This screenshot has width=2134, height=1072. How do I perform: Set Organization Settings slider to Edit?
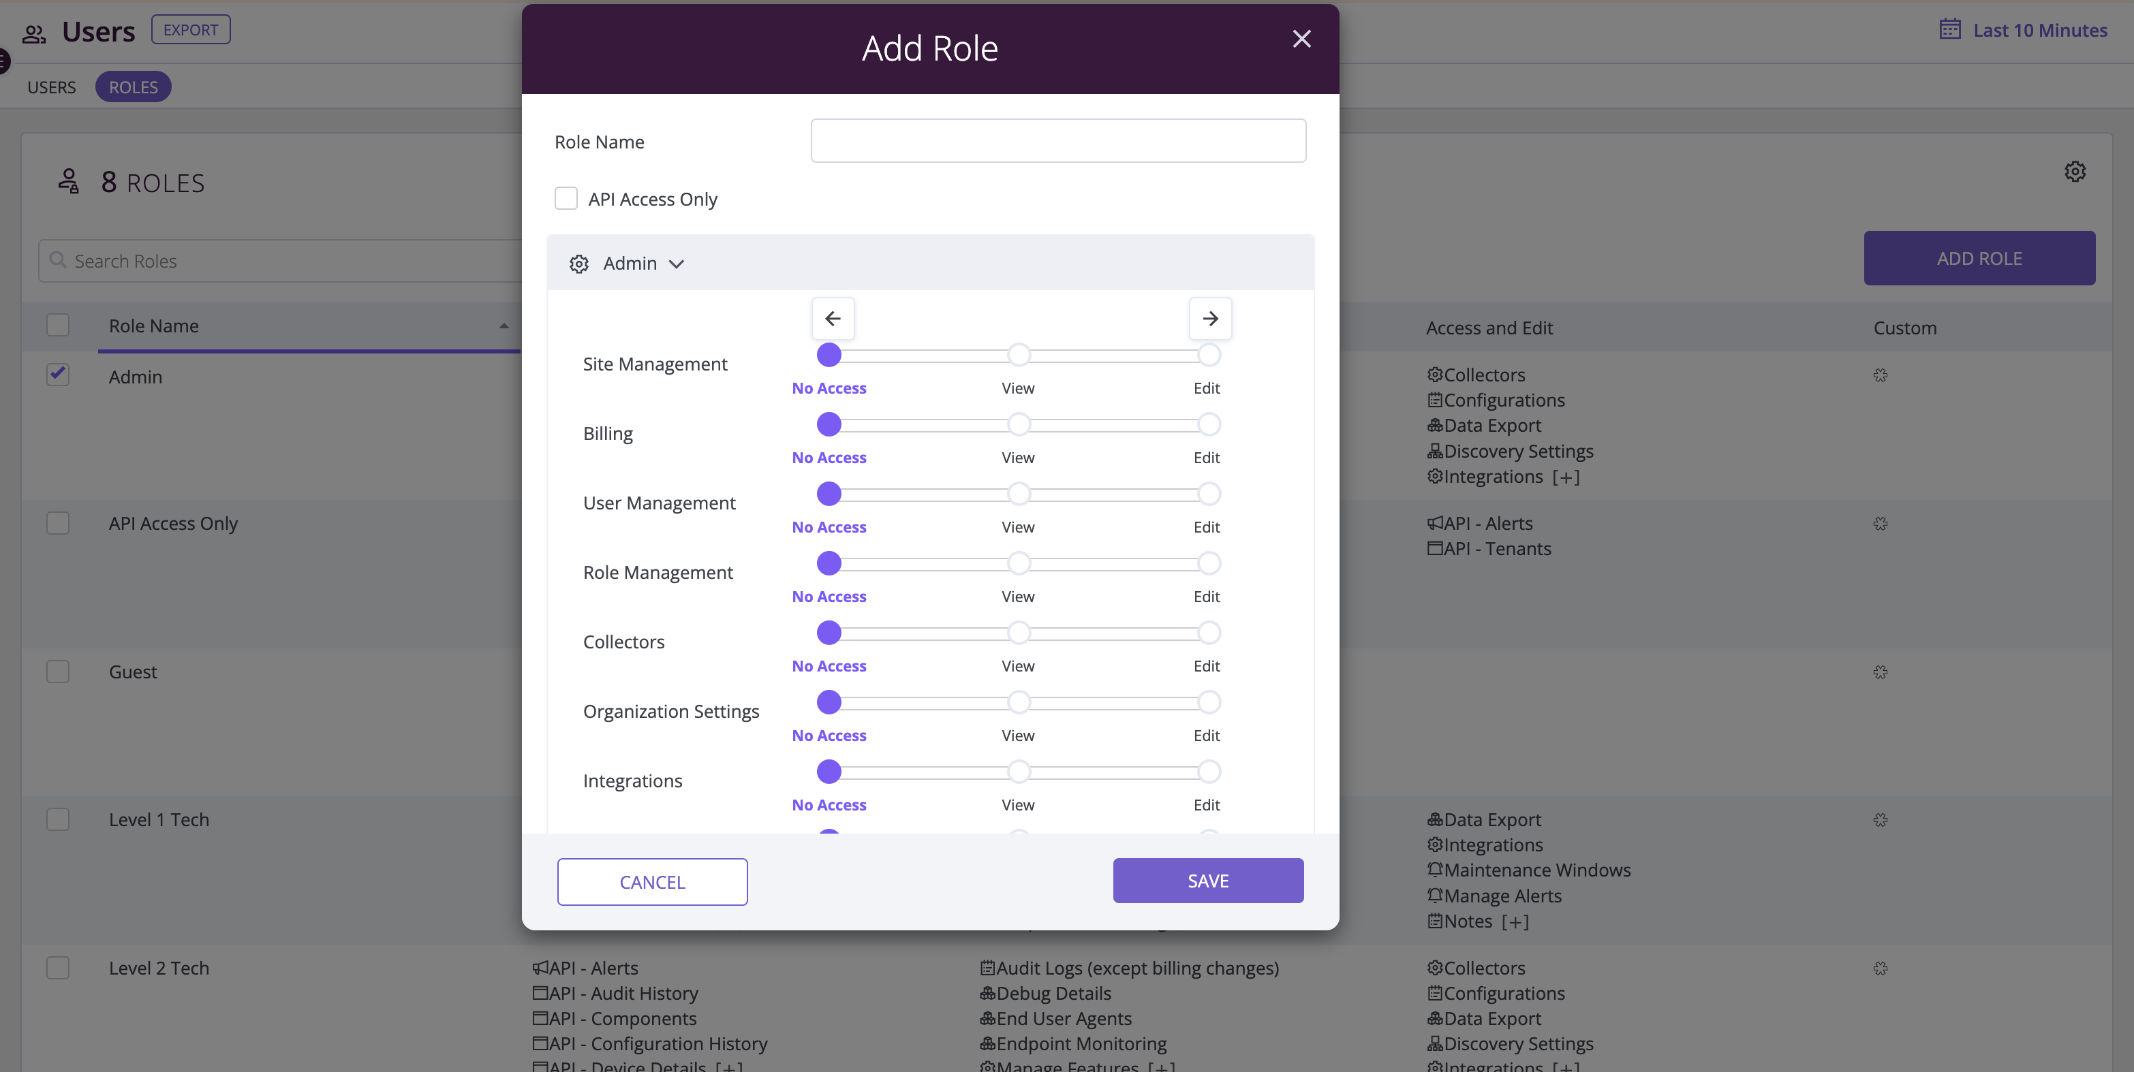point(1209,703)
